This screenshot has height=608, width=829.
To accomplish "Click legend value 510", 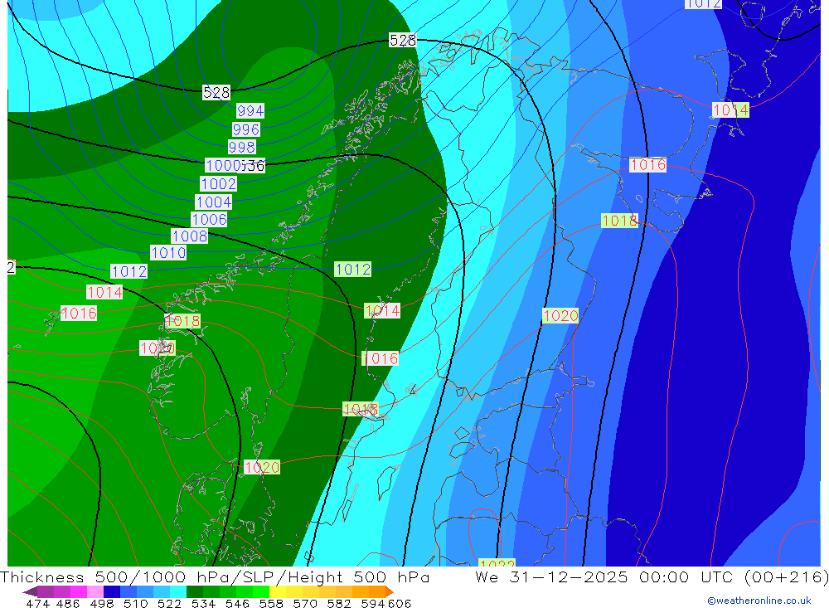I will coord(135,604).
